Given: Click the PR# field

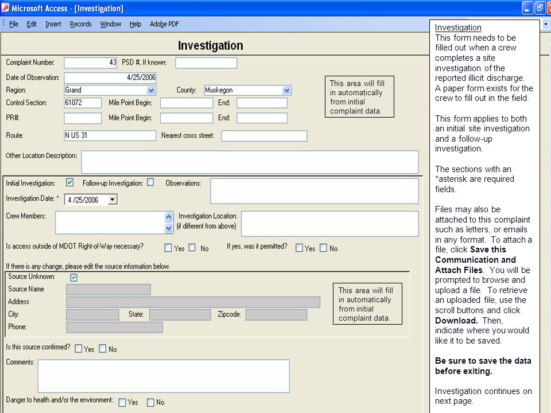Looking at the screenshot, I should [83, 118].
